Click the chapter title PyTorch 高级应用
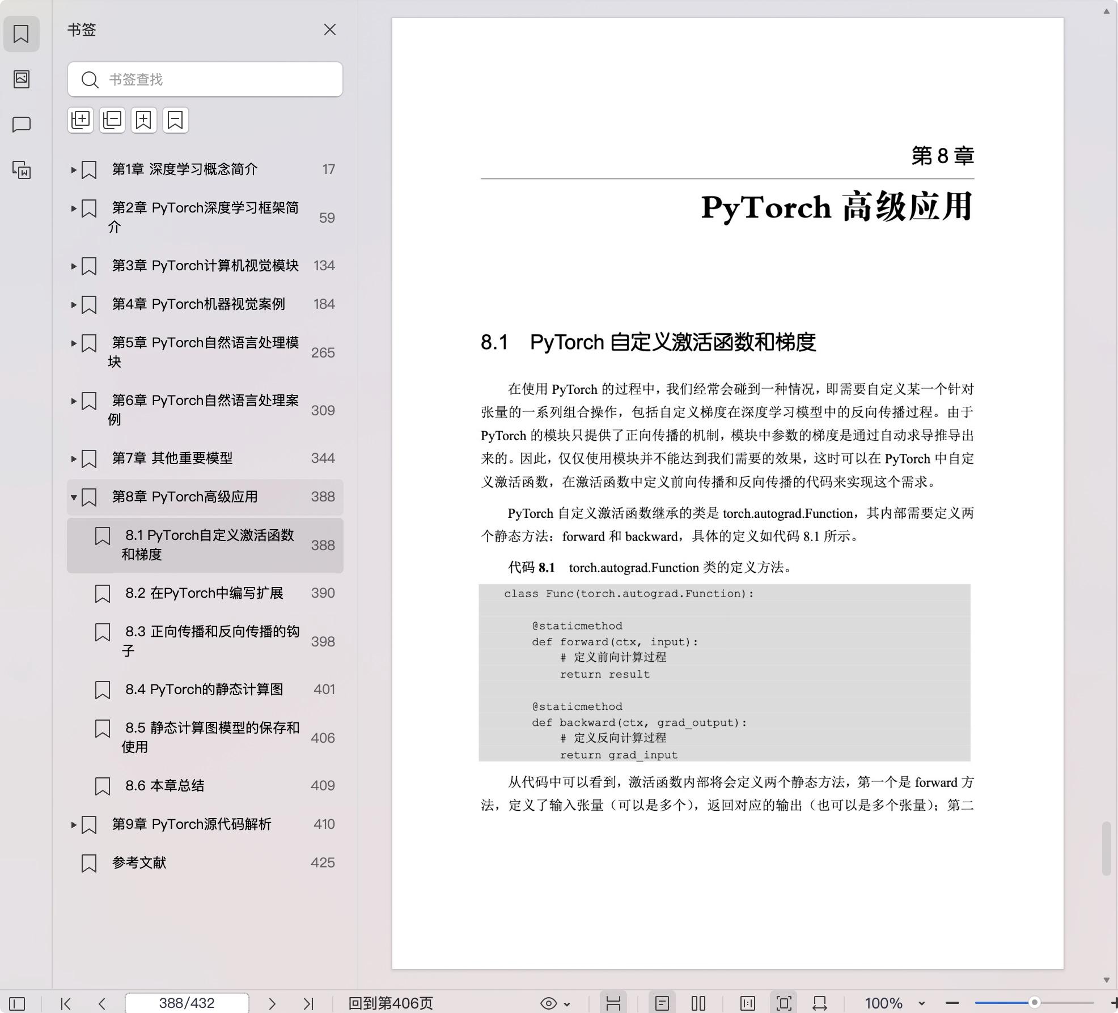 (837, 207)
